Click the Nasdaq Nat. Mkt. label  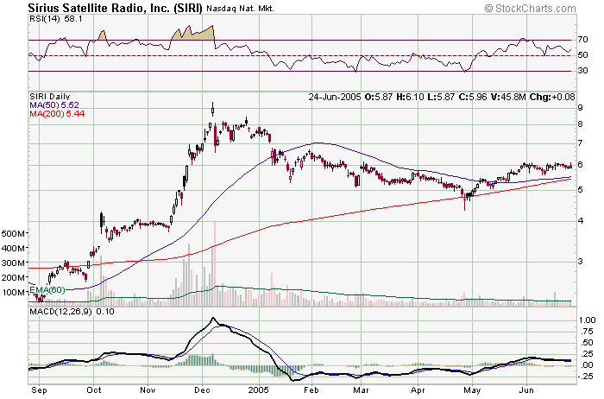[240, 9]
